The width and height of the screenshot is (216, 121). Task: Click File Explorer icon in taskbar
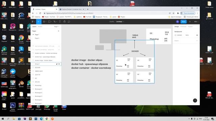click(13, 119)
